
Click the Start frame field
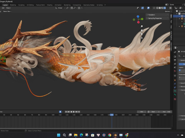[x=156, y=112]
